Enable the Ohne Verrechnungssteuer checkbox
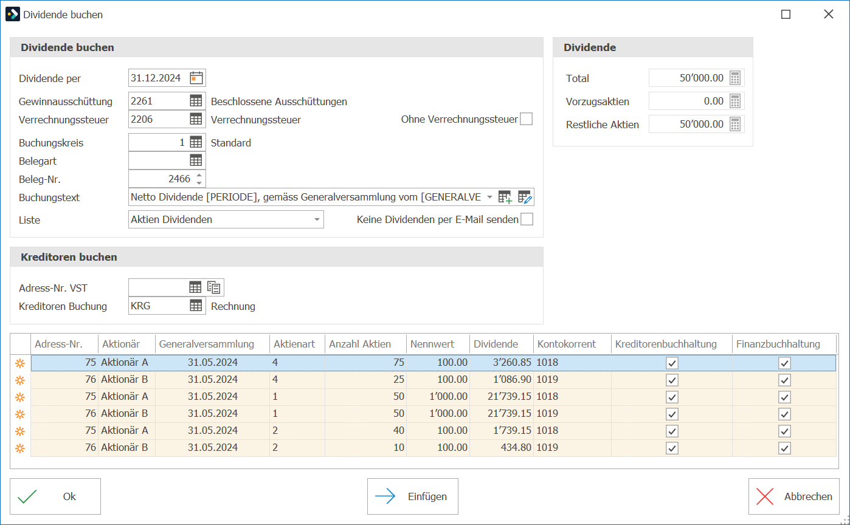Image resolution: width=850 pixels, height=525 pixels. pos(527,119)
